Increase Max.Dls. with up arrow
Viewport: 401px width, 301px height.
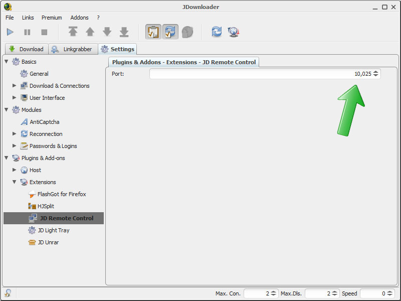[334, 292]
